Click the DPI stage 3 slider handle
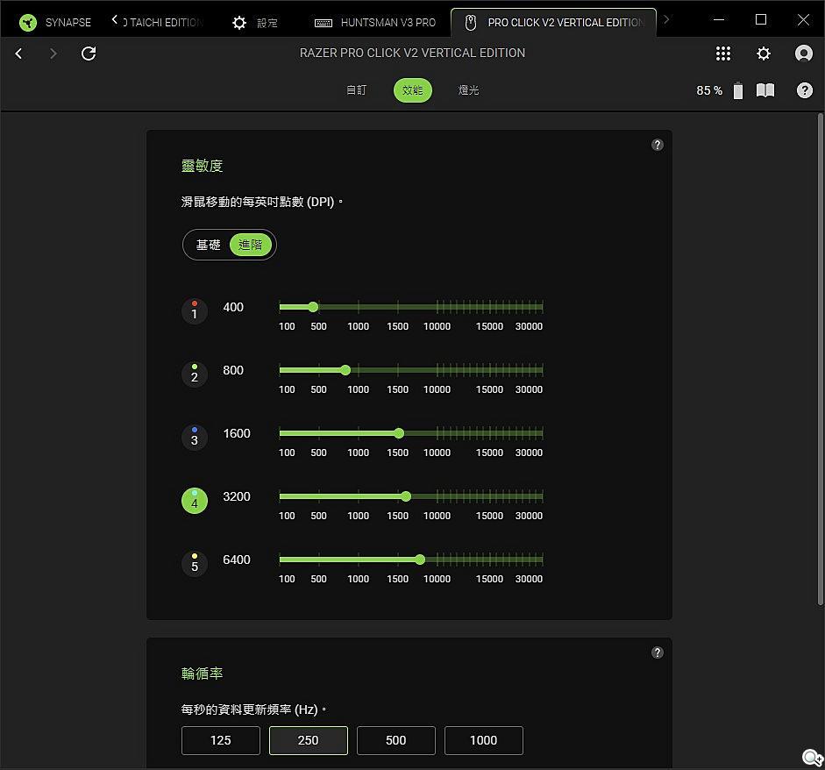 point(399,433)
